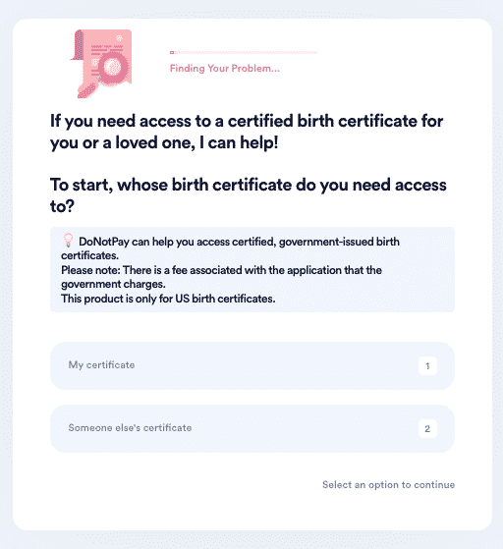Click the DoNotPay info note box

tap(252, 270)
